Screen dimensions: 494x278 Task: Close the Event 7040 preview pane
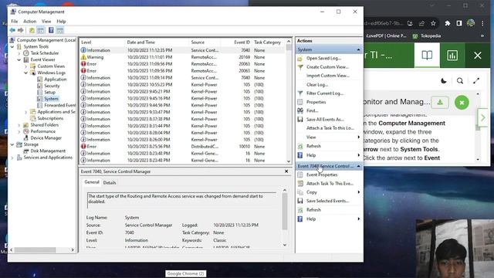click(286, 171)
